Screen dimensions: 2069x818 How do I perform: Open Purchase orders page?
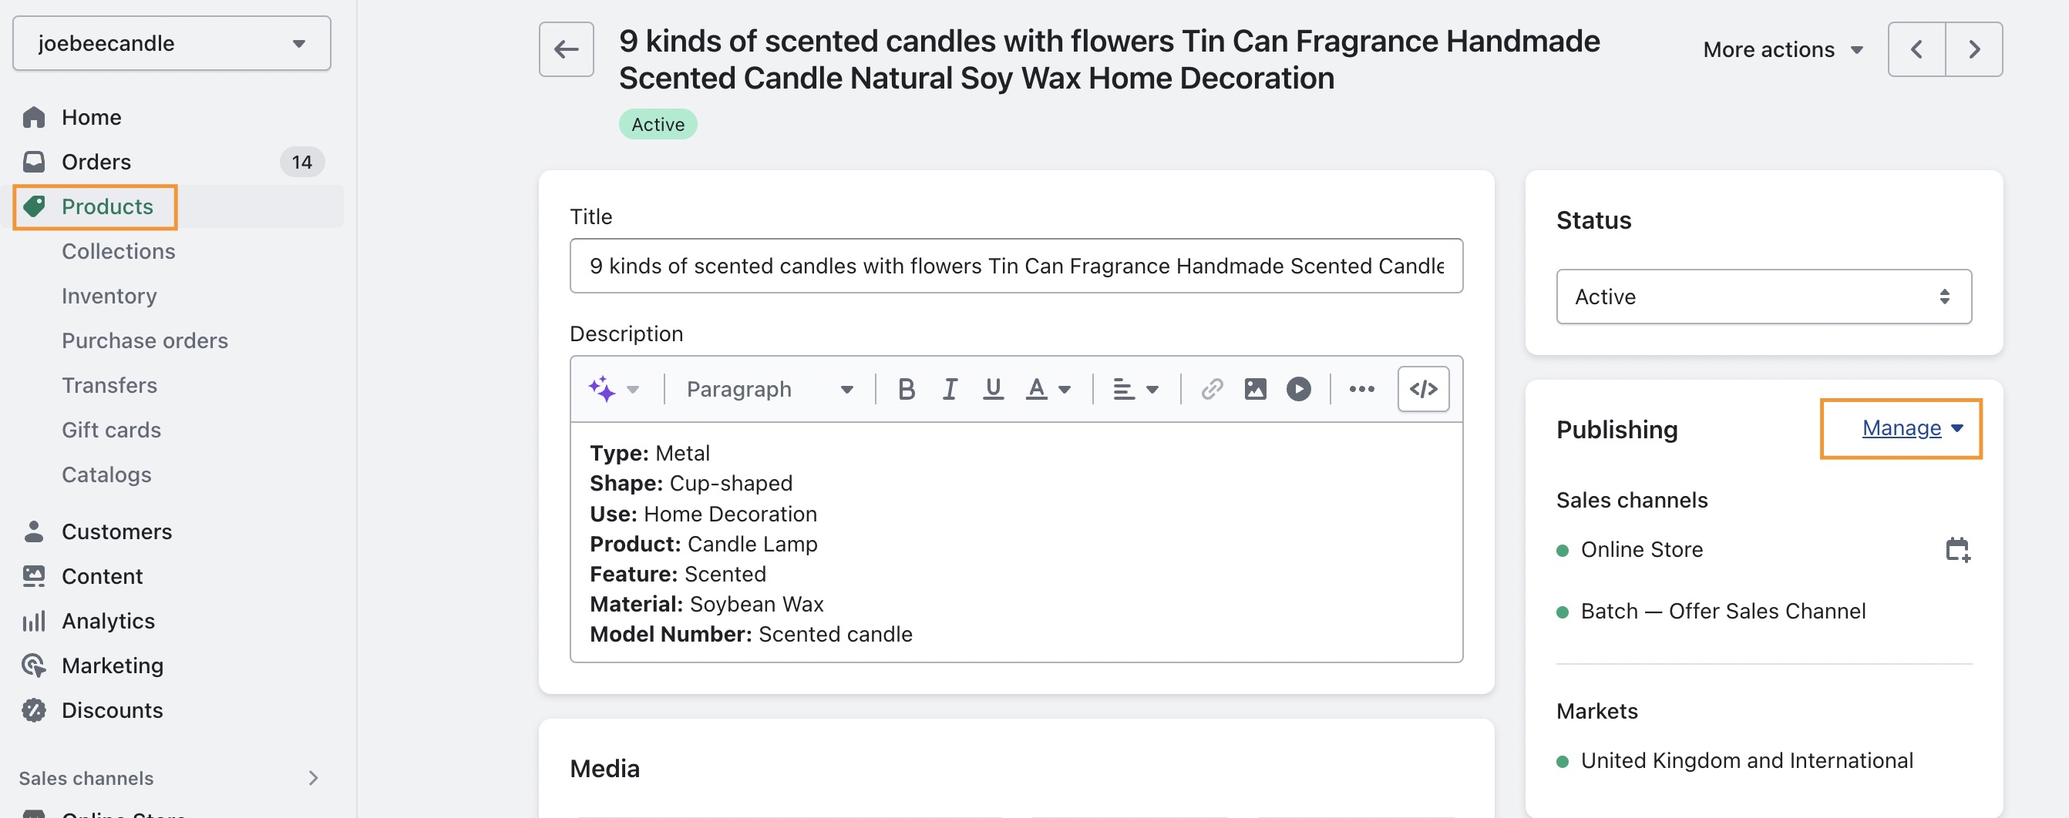145,340
